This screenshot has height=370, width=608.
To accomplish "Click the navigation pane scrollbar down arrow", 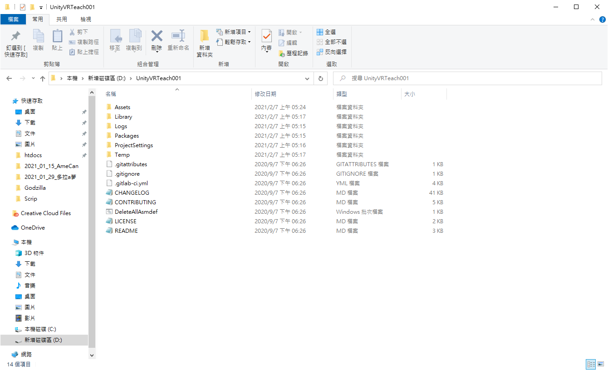I will click(92, 356).
